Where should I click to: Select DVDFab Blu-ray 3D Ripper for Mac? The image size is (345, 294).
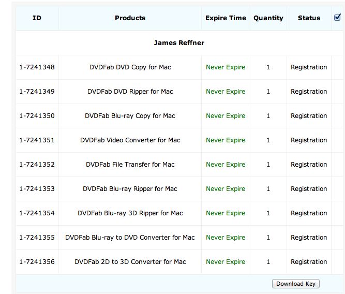coord(130,213)
